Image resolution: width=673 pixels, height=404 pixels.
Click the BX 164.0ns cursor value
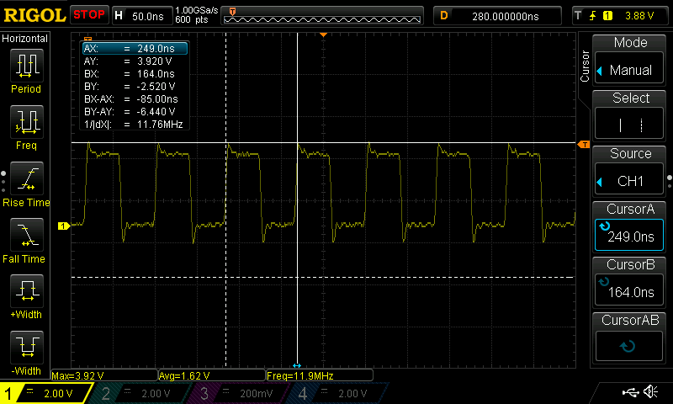pyautogui.click(x=156, y=74)
